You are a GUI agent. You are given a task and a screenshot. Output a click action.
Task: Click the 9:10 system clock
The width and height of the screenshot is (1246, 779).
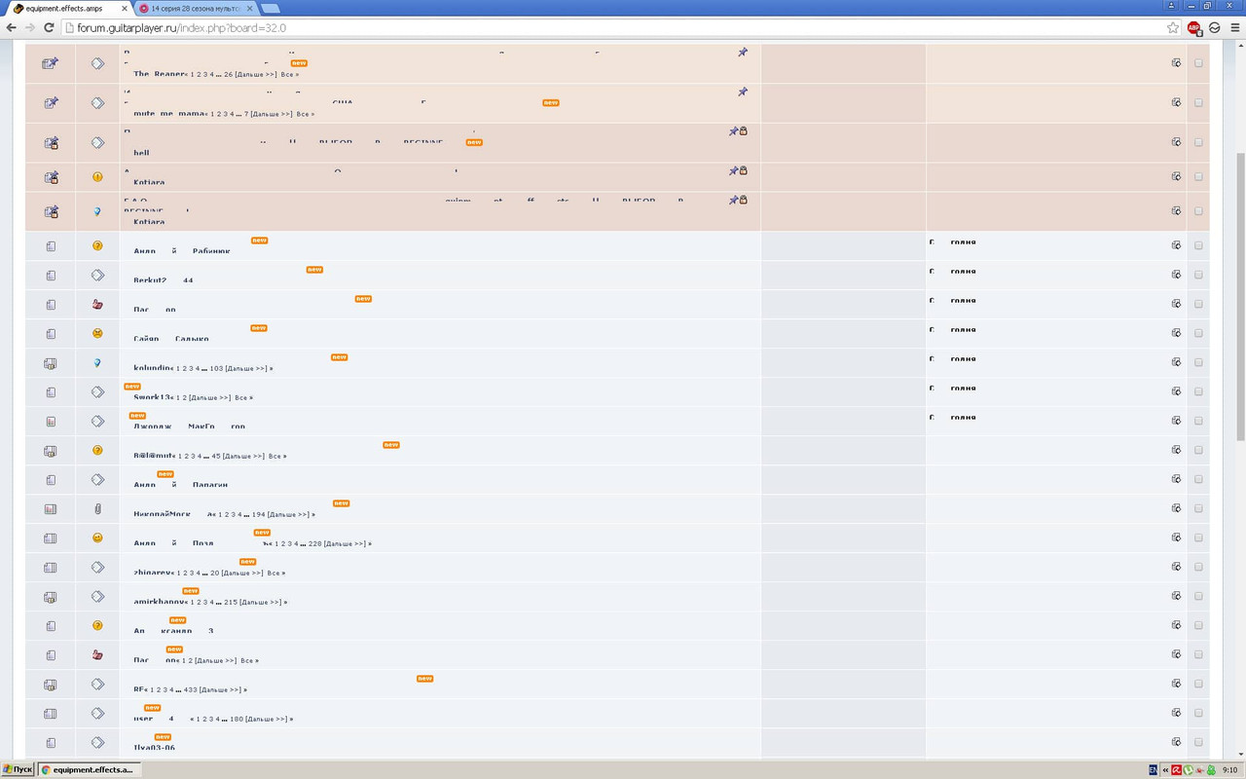tap(1229, 769)
